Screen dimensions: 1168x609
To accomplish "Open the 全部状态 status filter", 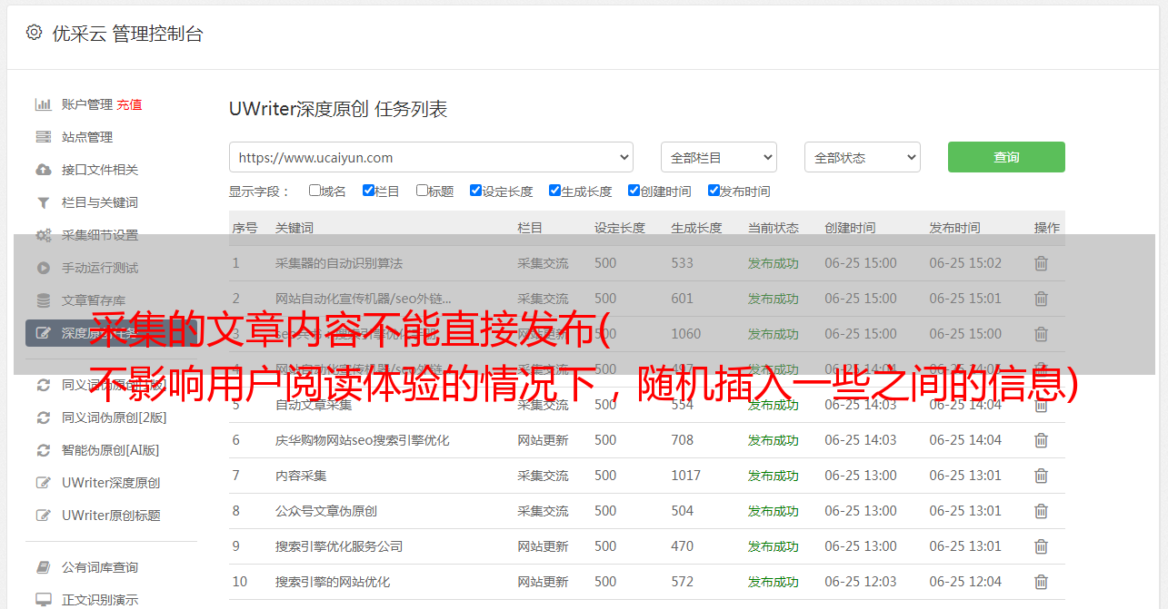I will click(x=862, y=157).
